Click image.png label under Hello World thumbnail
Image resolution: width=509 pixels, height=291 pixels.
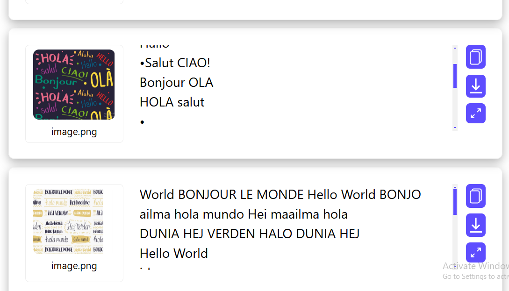[74, 266]
